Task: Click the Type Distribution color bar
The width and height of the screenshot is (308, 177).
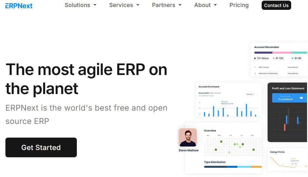Action: [233, 167]
